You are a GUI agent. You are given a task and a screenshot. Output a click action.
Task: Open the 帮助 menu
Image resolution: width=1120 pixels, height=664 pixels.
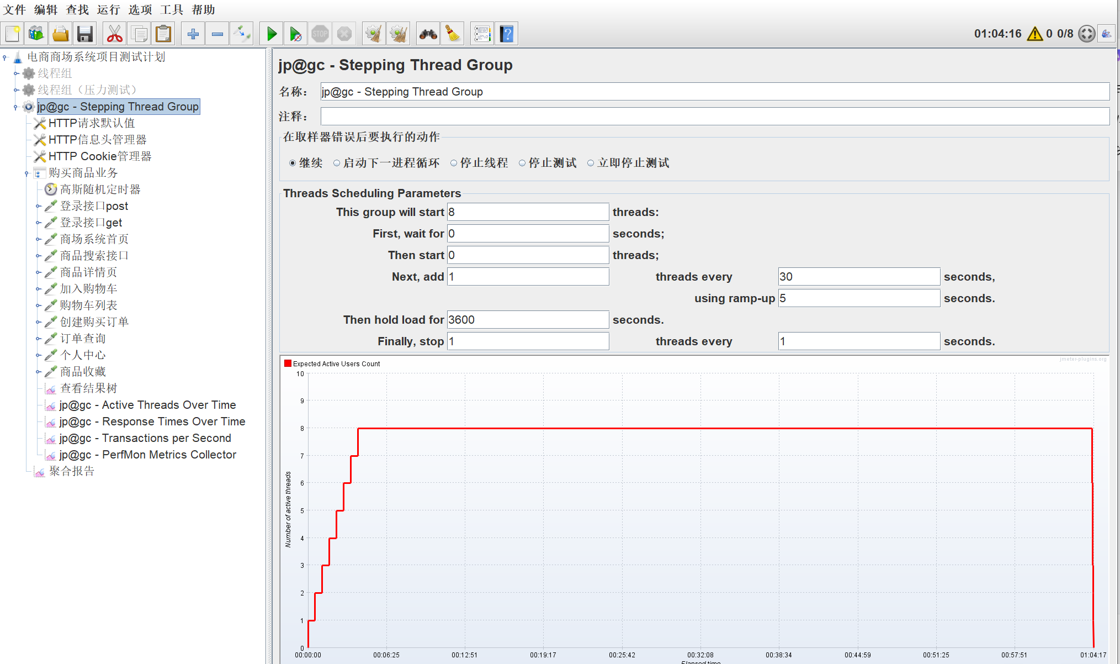pyautogui.click(x=203, y=10)
